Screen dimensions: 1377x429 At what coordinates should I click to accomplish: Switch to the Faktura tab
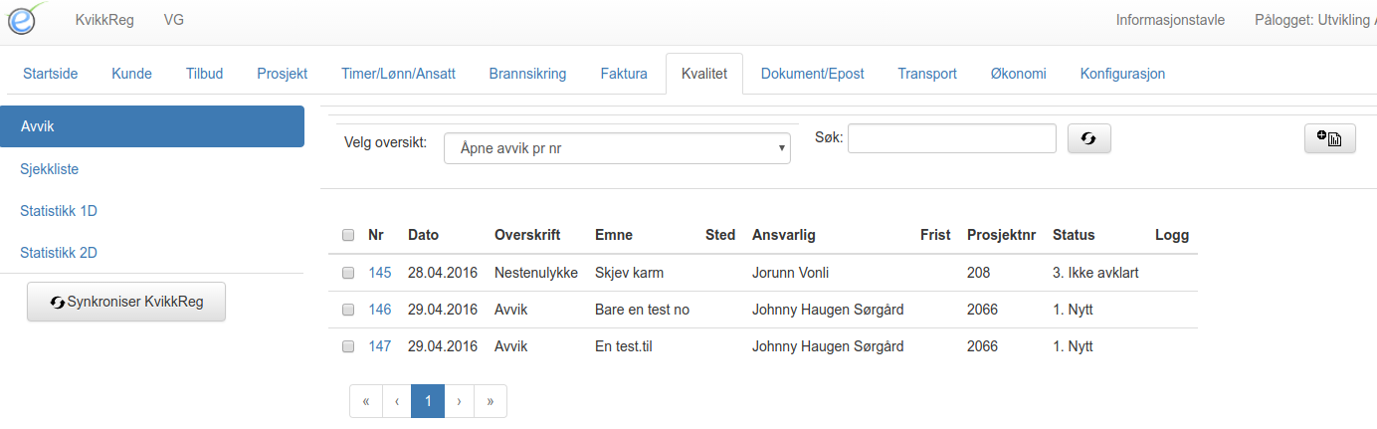tap(624, 74)
